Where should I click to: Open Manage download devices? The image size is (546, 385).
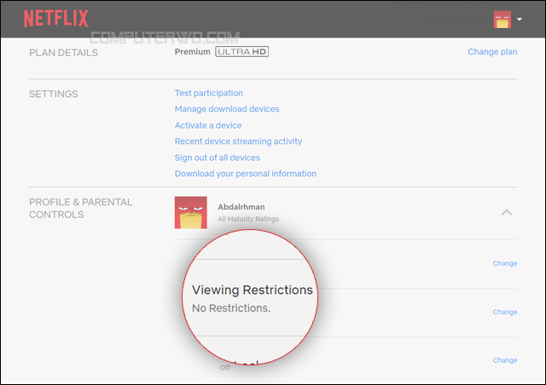(227, 109)
